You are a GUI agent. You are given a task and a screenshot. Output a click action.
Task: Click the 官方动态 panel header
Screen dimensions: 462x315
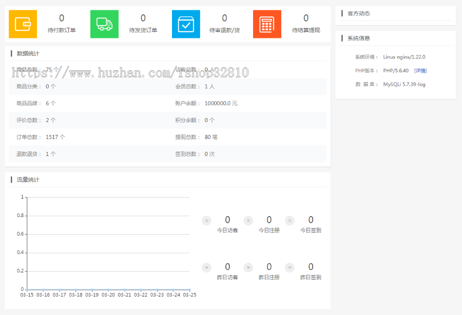pyautogui.click(x=358, y=13)
